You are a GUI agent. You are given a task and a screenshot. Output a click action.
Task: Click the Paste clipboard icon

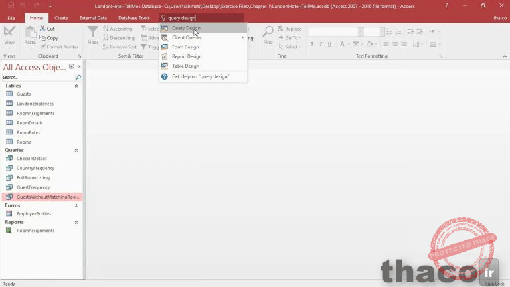[x=30, y=36]
